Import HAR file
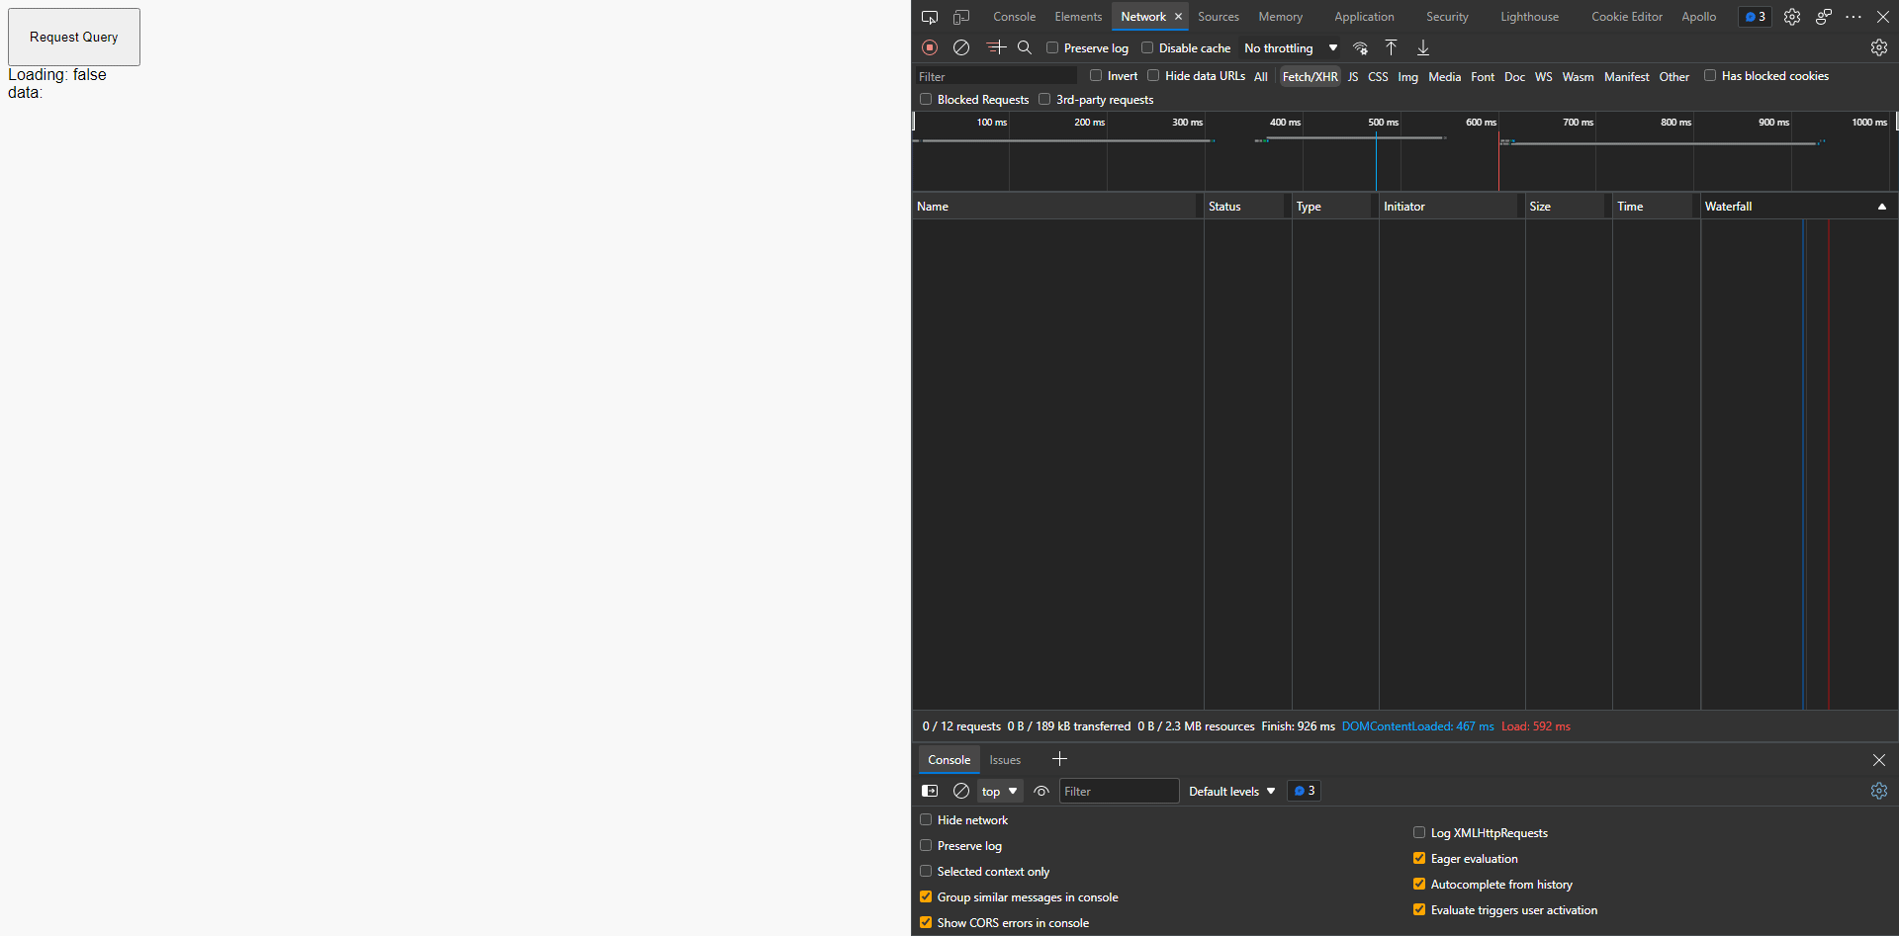Viewport: 1899px width, 936px height. coord(1390,46)
